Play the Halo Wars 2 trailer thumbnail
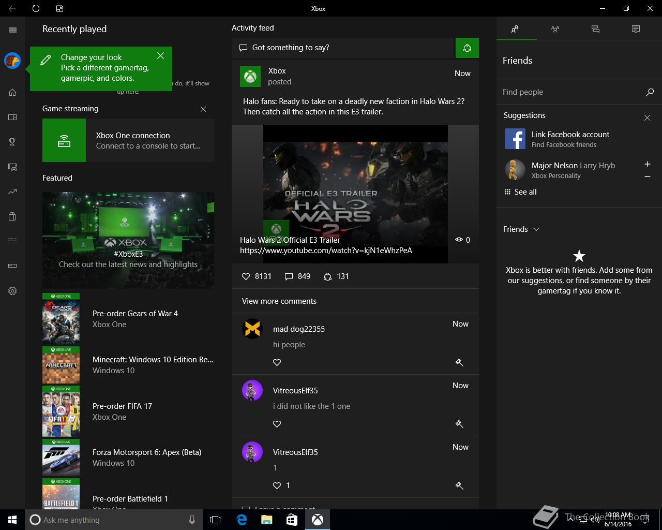 point(355,194)
